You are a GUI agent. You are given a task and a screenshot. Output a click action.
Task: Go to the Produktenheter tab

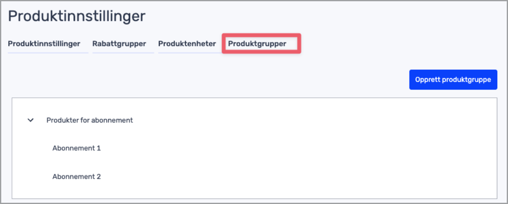pos(187,44)
